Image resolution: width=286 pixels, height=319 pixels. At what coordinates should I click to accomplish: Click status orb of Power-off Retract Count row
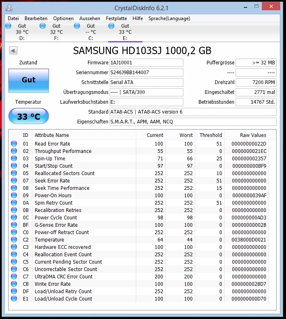(14, 232)
